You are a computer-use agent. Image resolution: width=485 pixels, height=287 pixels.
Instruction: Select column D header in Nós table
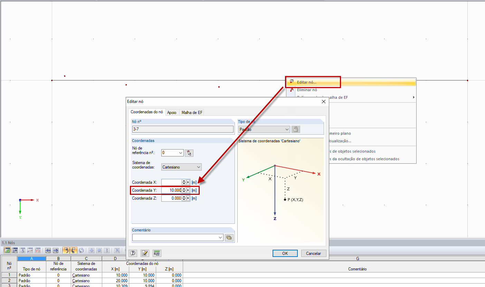coord(115,258)
